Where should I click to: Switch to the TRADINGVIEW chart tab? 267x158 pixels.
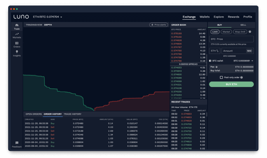[34, 25]
